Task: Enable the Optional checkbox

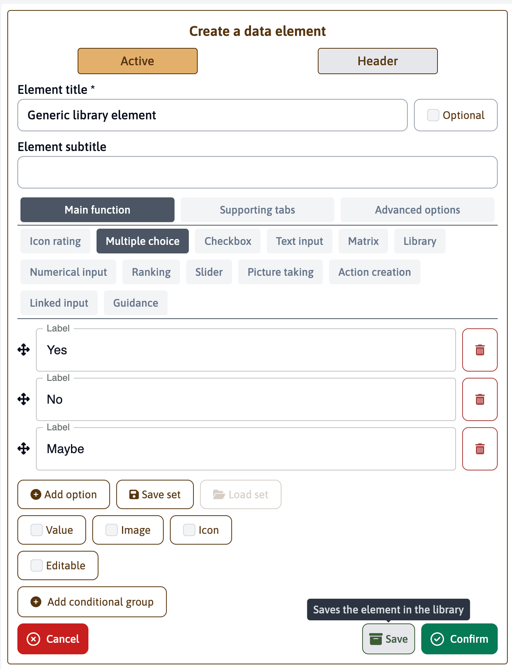Action: pos(433,115)
